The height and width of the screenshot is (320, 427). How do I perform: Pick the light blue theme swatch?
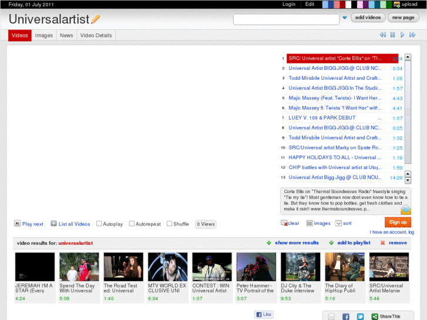click(x=325, y=4)
